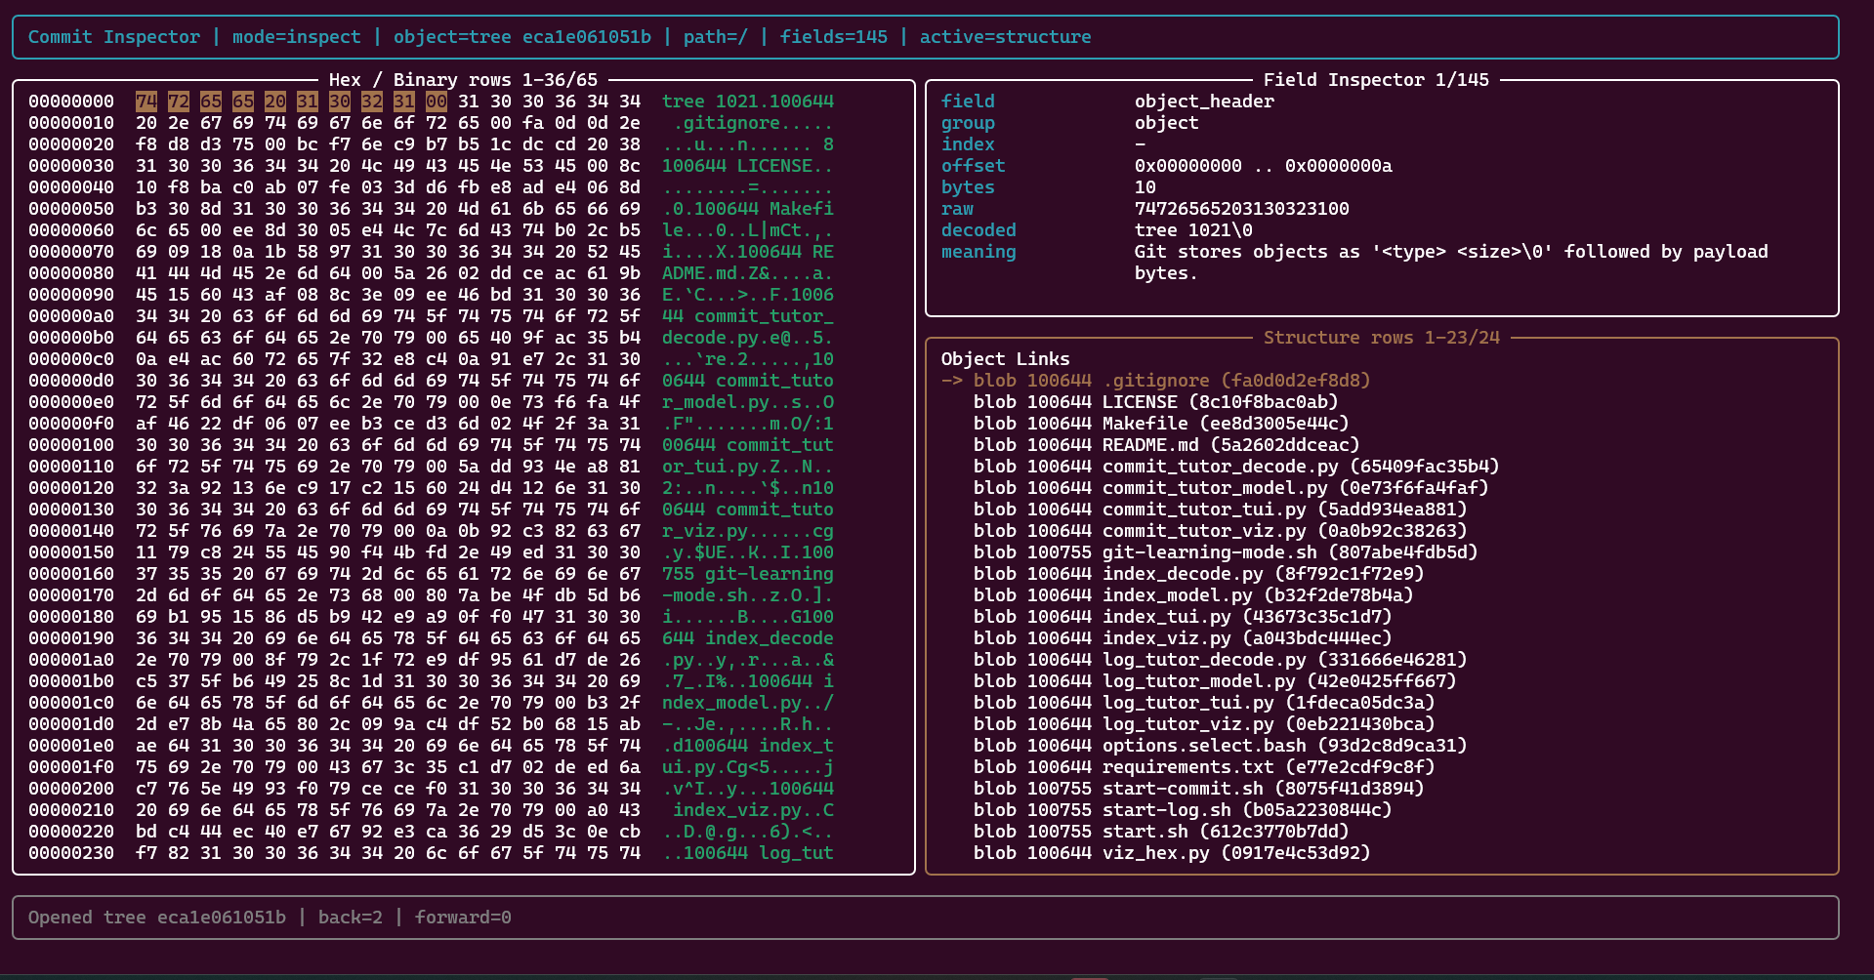Click the hex offset 00000230 row label

click(x=71, y=853)
